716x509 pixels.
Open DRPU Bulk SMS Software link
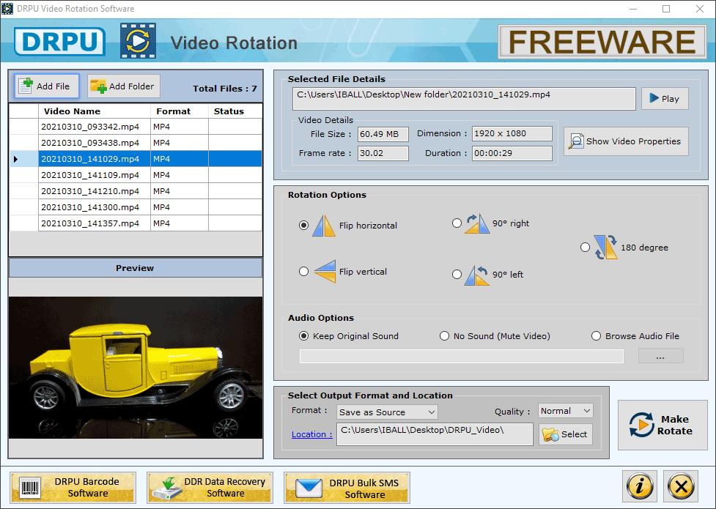click(x=347, y=488)
